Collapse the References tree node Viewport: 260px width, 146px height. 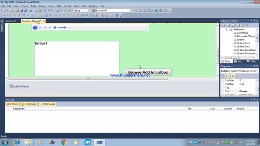227,30
